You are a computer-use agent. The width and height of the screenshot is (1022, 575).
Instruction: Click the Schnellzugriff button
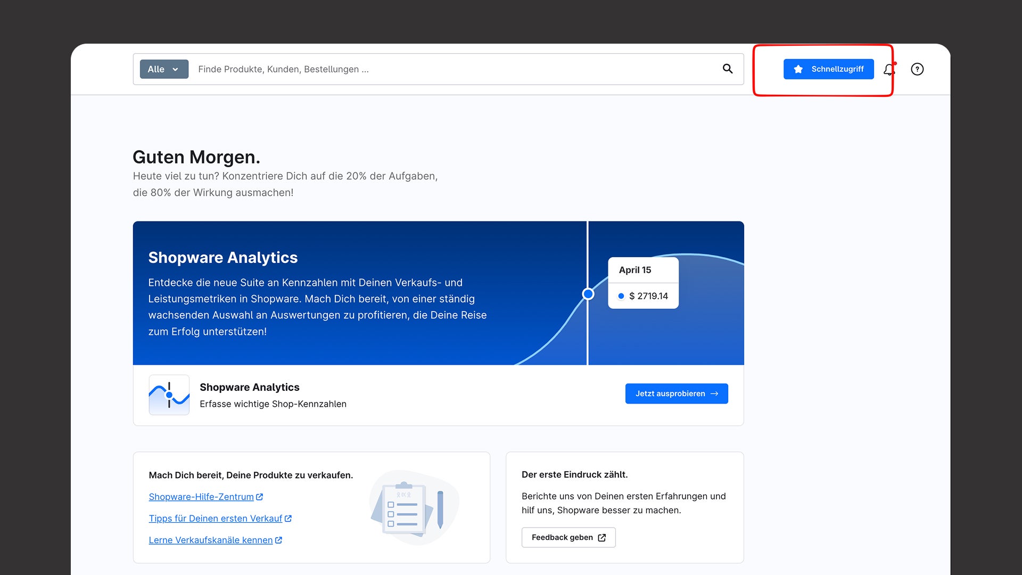pyautogui.click(x=829, y=69)
